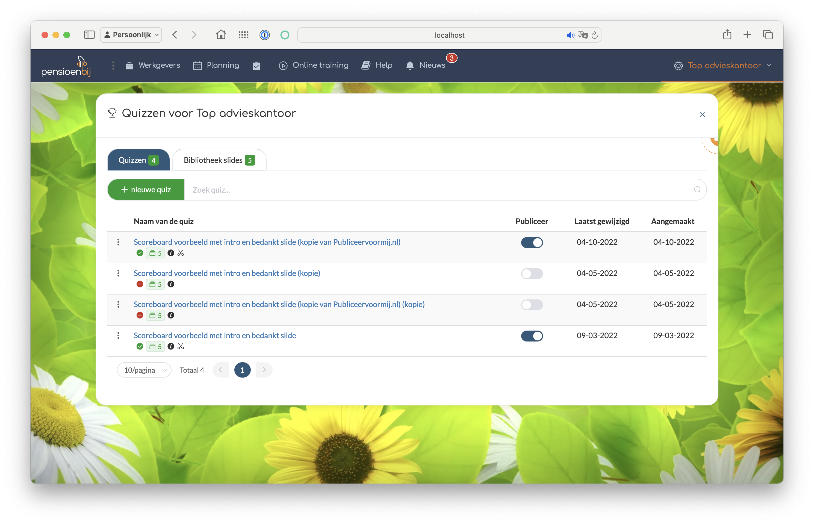
Task: Click the 1Password extension icon in Safari
Action: [x=264, y=35]
